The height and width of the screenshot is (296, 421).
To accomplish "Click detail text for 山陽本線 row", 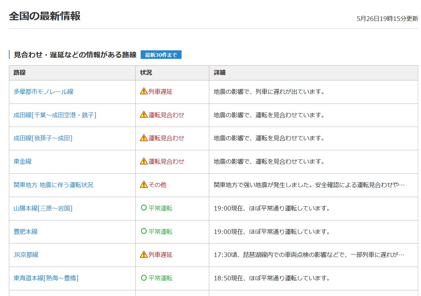I will tap(272, 208).
